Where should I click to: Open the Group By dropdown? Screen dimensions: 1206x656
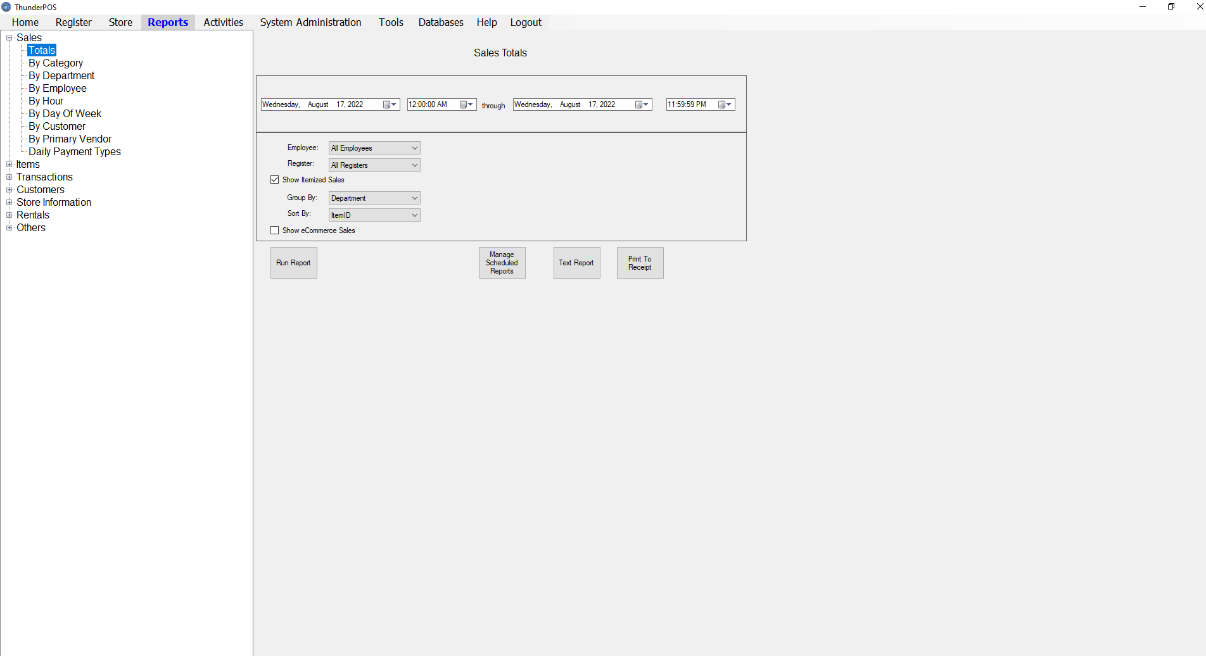(374, 198)
